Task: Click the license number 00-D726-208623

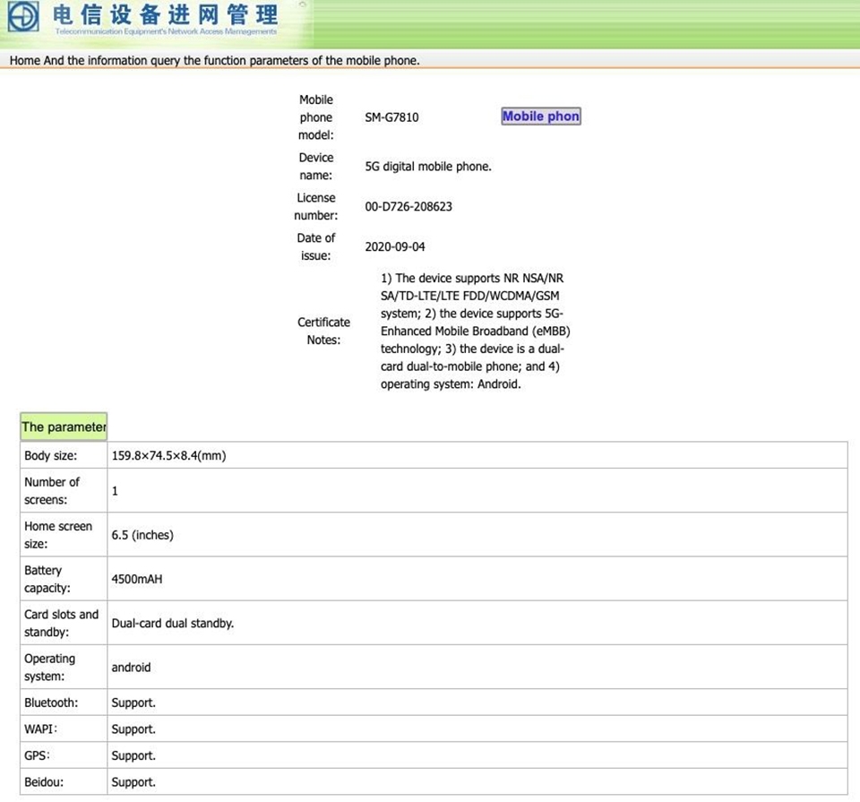Action: coord(408,207)
